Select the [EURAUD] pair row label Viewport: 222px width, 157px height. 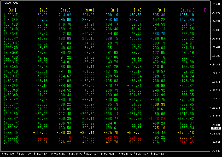(12, 29)
